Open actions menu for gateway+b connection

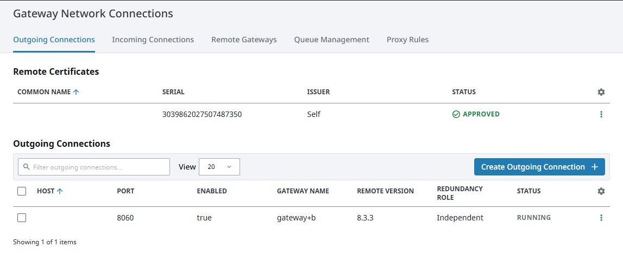pos(601,218)
